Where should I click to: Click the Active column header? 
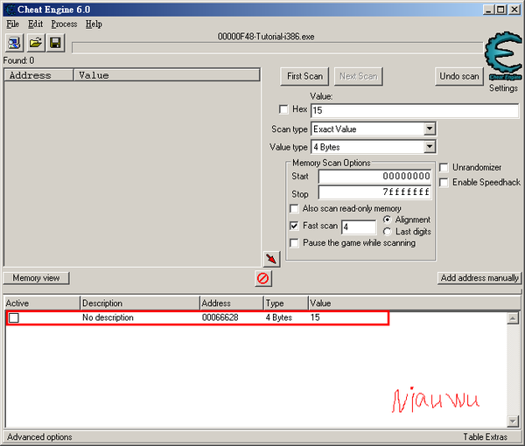pos(42,303)
